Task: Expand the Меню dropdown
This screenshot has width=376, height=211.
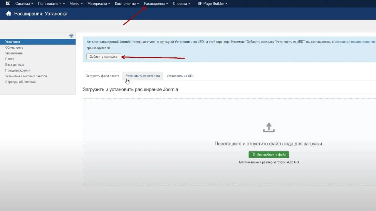Action: (x=76, y=4)
